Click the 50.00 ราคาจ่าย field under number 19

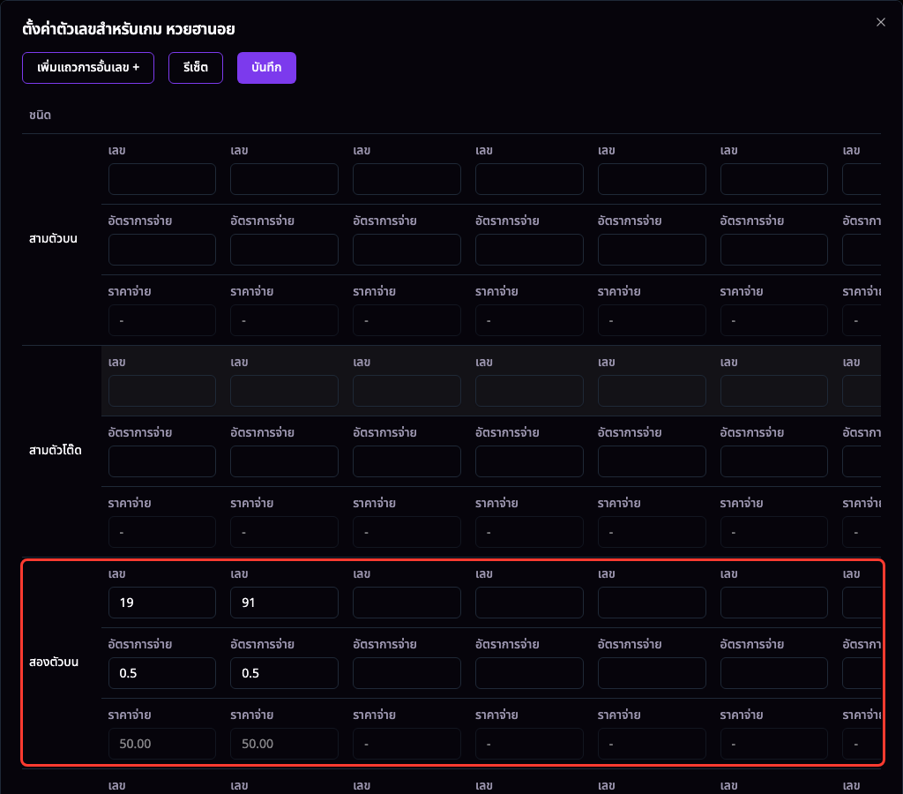coord(162,744)
